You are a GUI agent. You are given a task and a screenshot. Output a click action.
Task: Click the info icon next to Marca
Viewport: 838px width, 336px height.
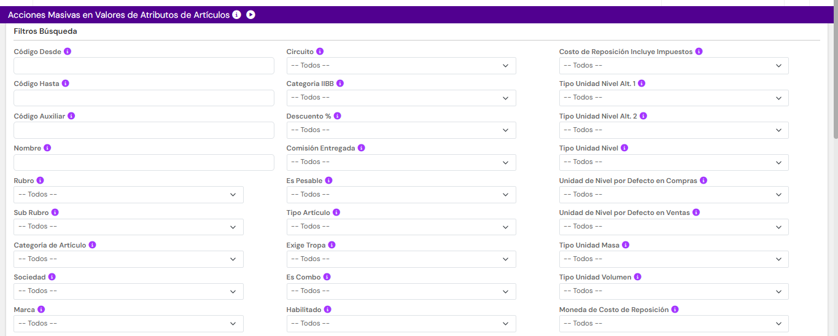coord(41,310)
